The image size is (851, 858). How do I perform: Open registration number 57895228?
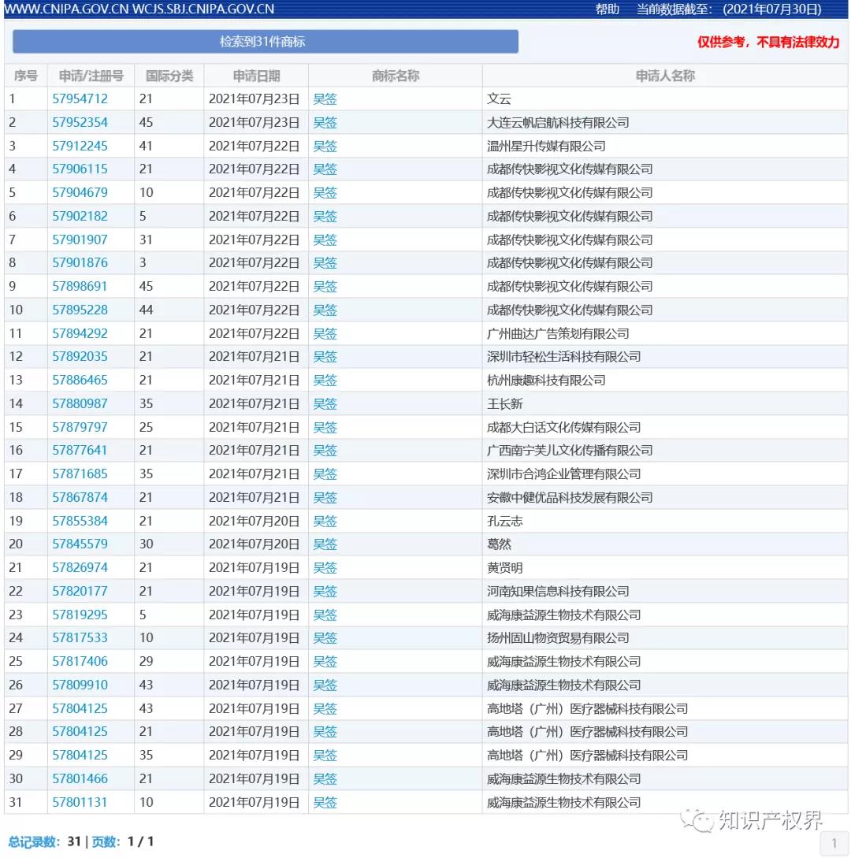point(80,310)
